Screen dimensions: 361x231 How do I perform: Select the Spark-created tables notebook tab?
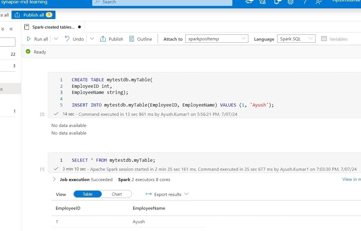[x=53, y=27]
